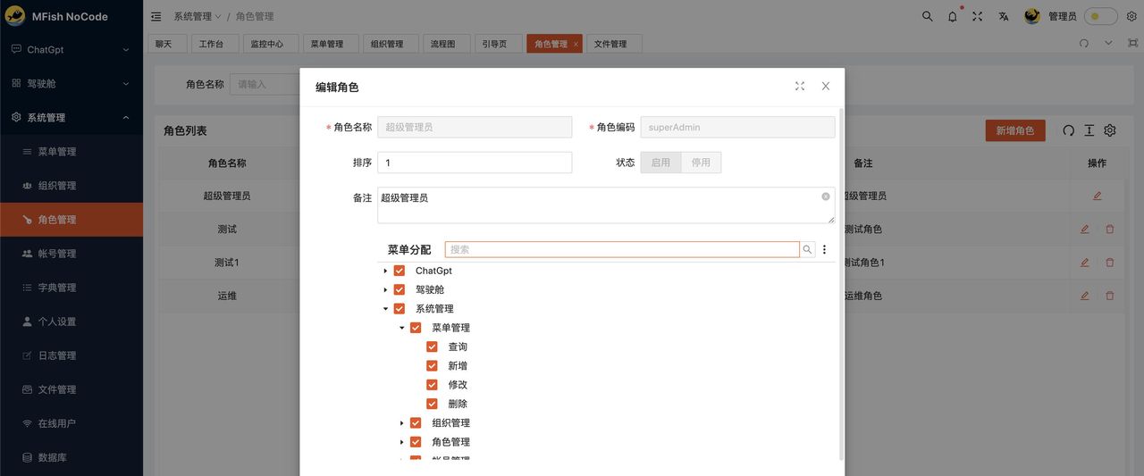Expand the ChatGpt tree node

tap(386, 271)
